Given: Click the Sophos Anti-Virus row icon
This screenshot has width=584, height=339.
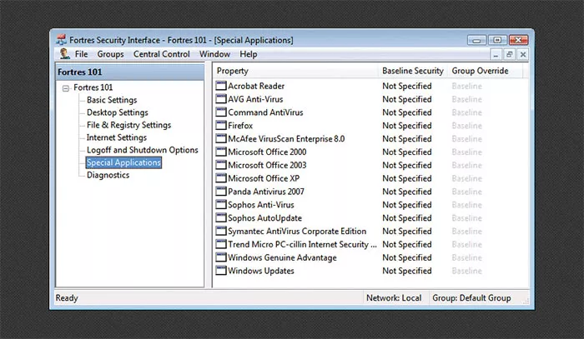Looking at the screenshot, I should [221, 204].
